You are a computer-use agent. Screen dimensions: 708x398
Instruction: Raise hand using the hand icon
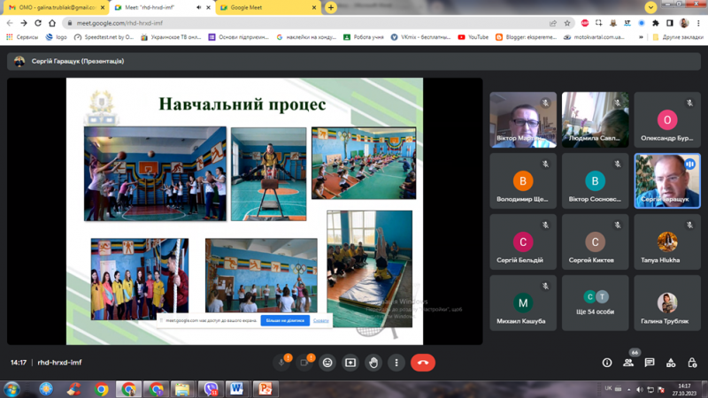pos(373,363)
